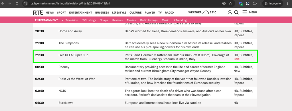
Task: Open TV in main navigation
Action: coord(160,12)
